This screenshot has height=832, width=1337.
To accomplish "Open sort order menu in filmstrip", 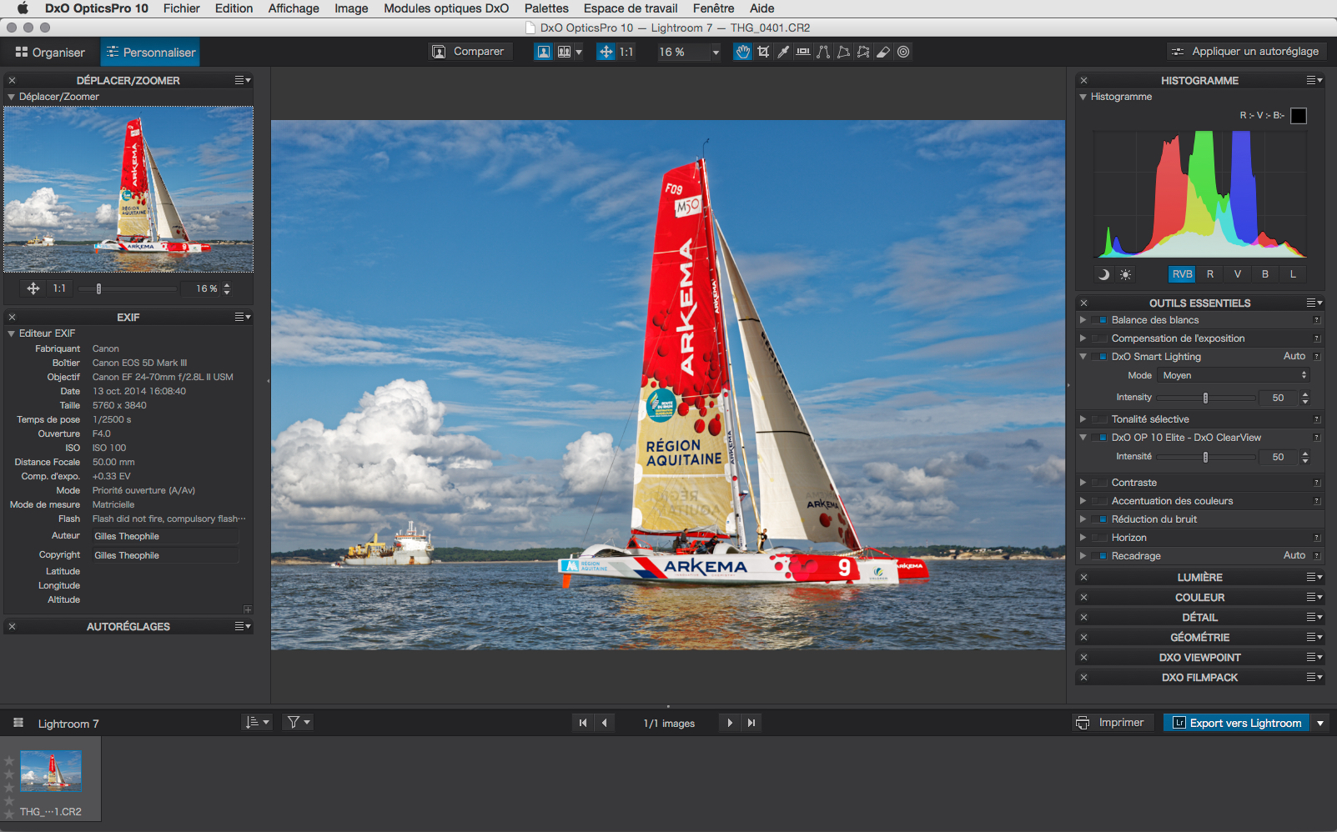I will point(257,722).
